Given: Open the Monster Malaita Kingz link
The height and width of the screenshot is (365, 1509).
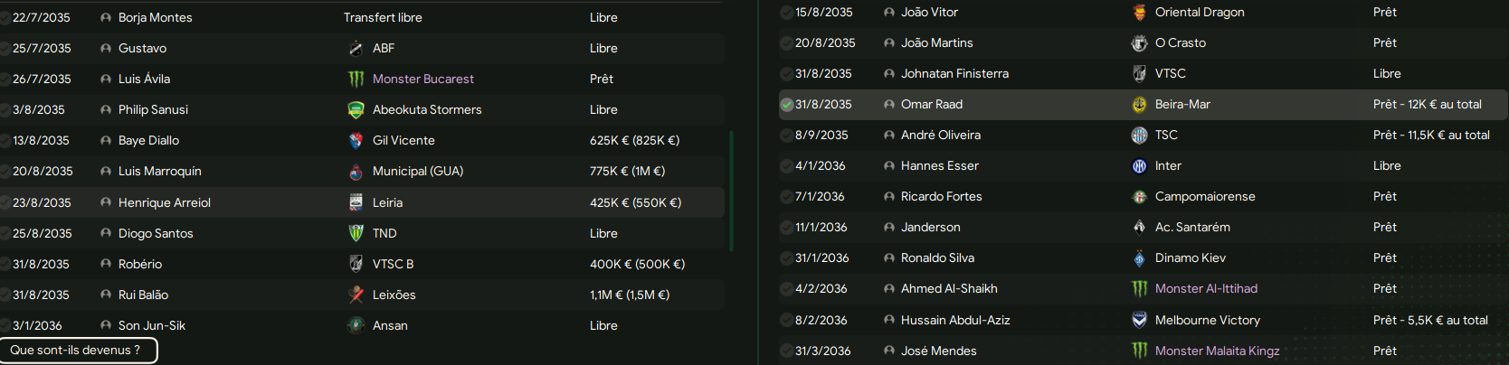Looking at the screenshot, I should pyautogui.click(x=1217, y=351).
